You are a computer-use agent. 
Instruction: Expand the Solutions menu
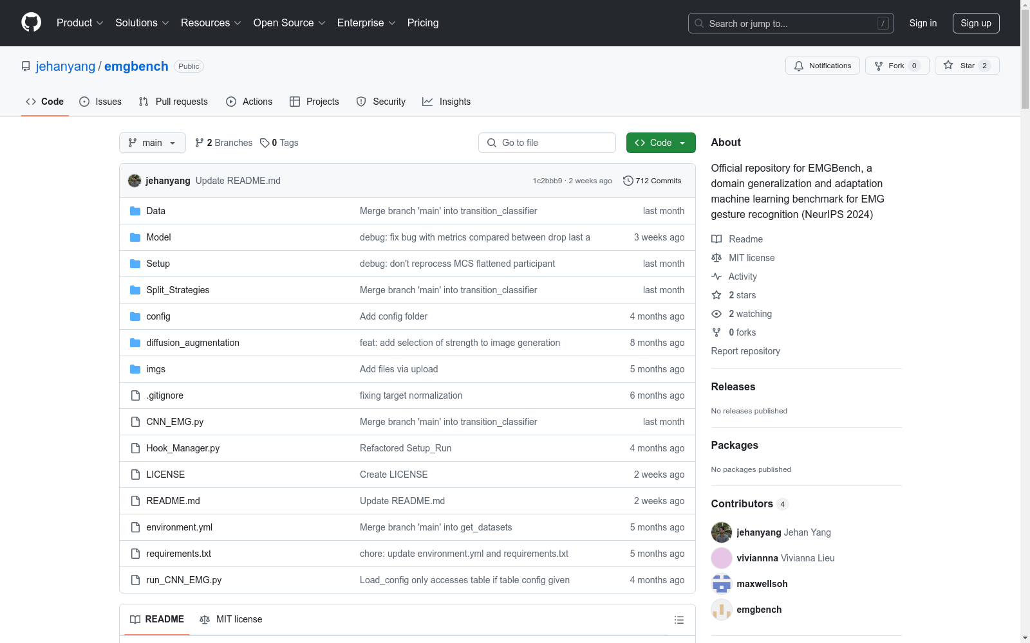pyautogui.click(x=142, y=23)
